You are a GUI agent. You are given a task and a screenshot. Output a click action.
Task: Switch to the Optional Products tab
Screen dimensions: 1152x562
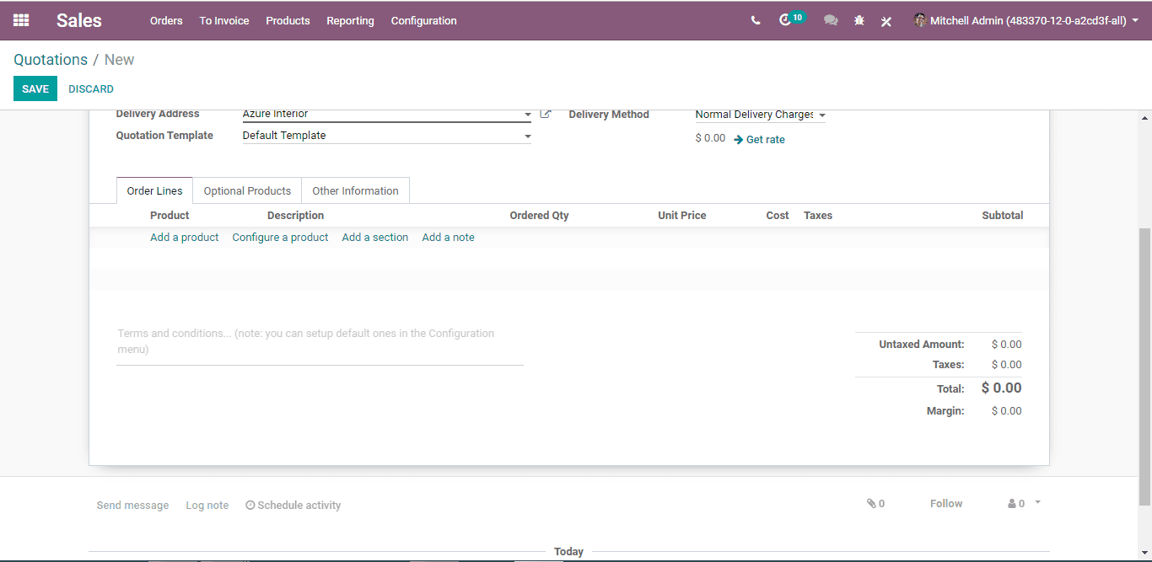point(247,191)
